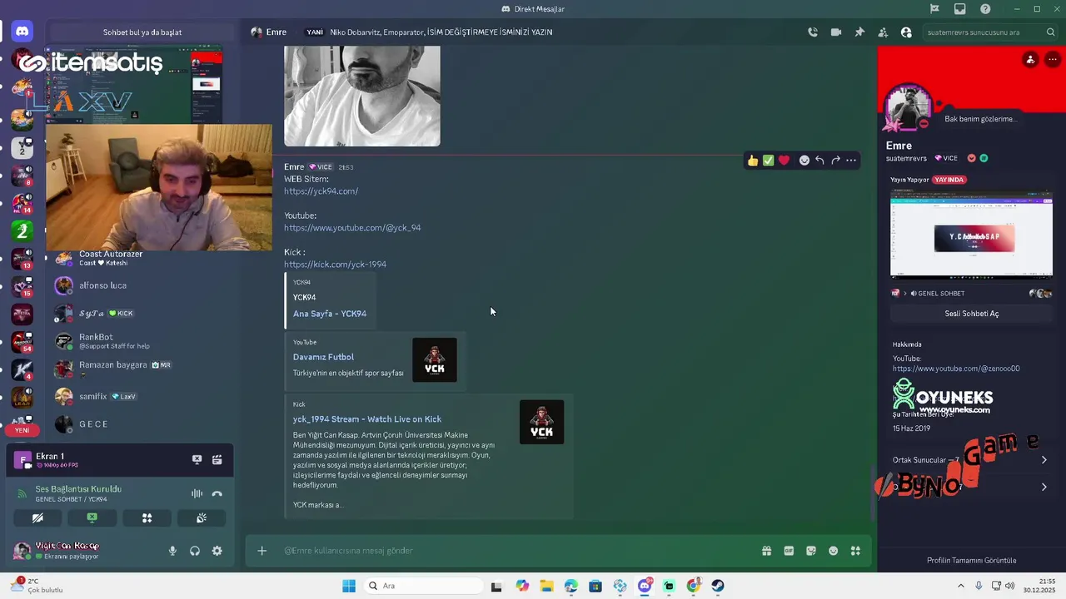Expand 'Ortak Sunucular' chevron
Viewport: 1066px width, 599px height.
point(1044,460)
